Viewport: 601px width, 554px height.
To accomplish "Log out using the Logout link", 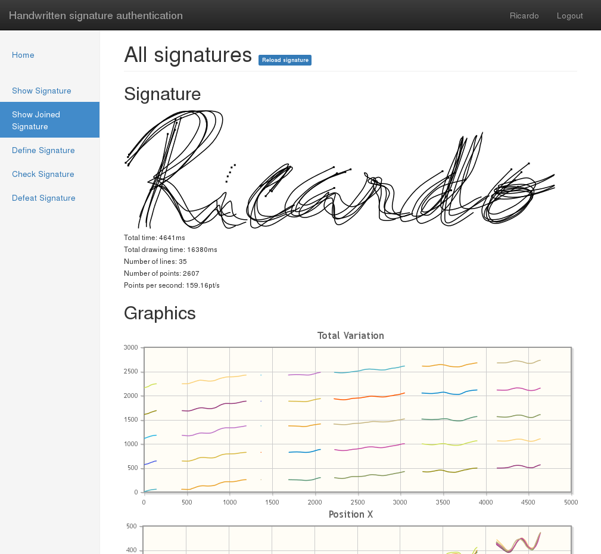I will (569, 15).
